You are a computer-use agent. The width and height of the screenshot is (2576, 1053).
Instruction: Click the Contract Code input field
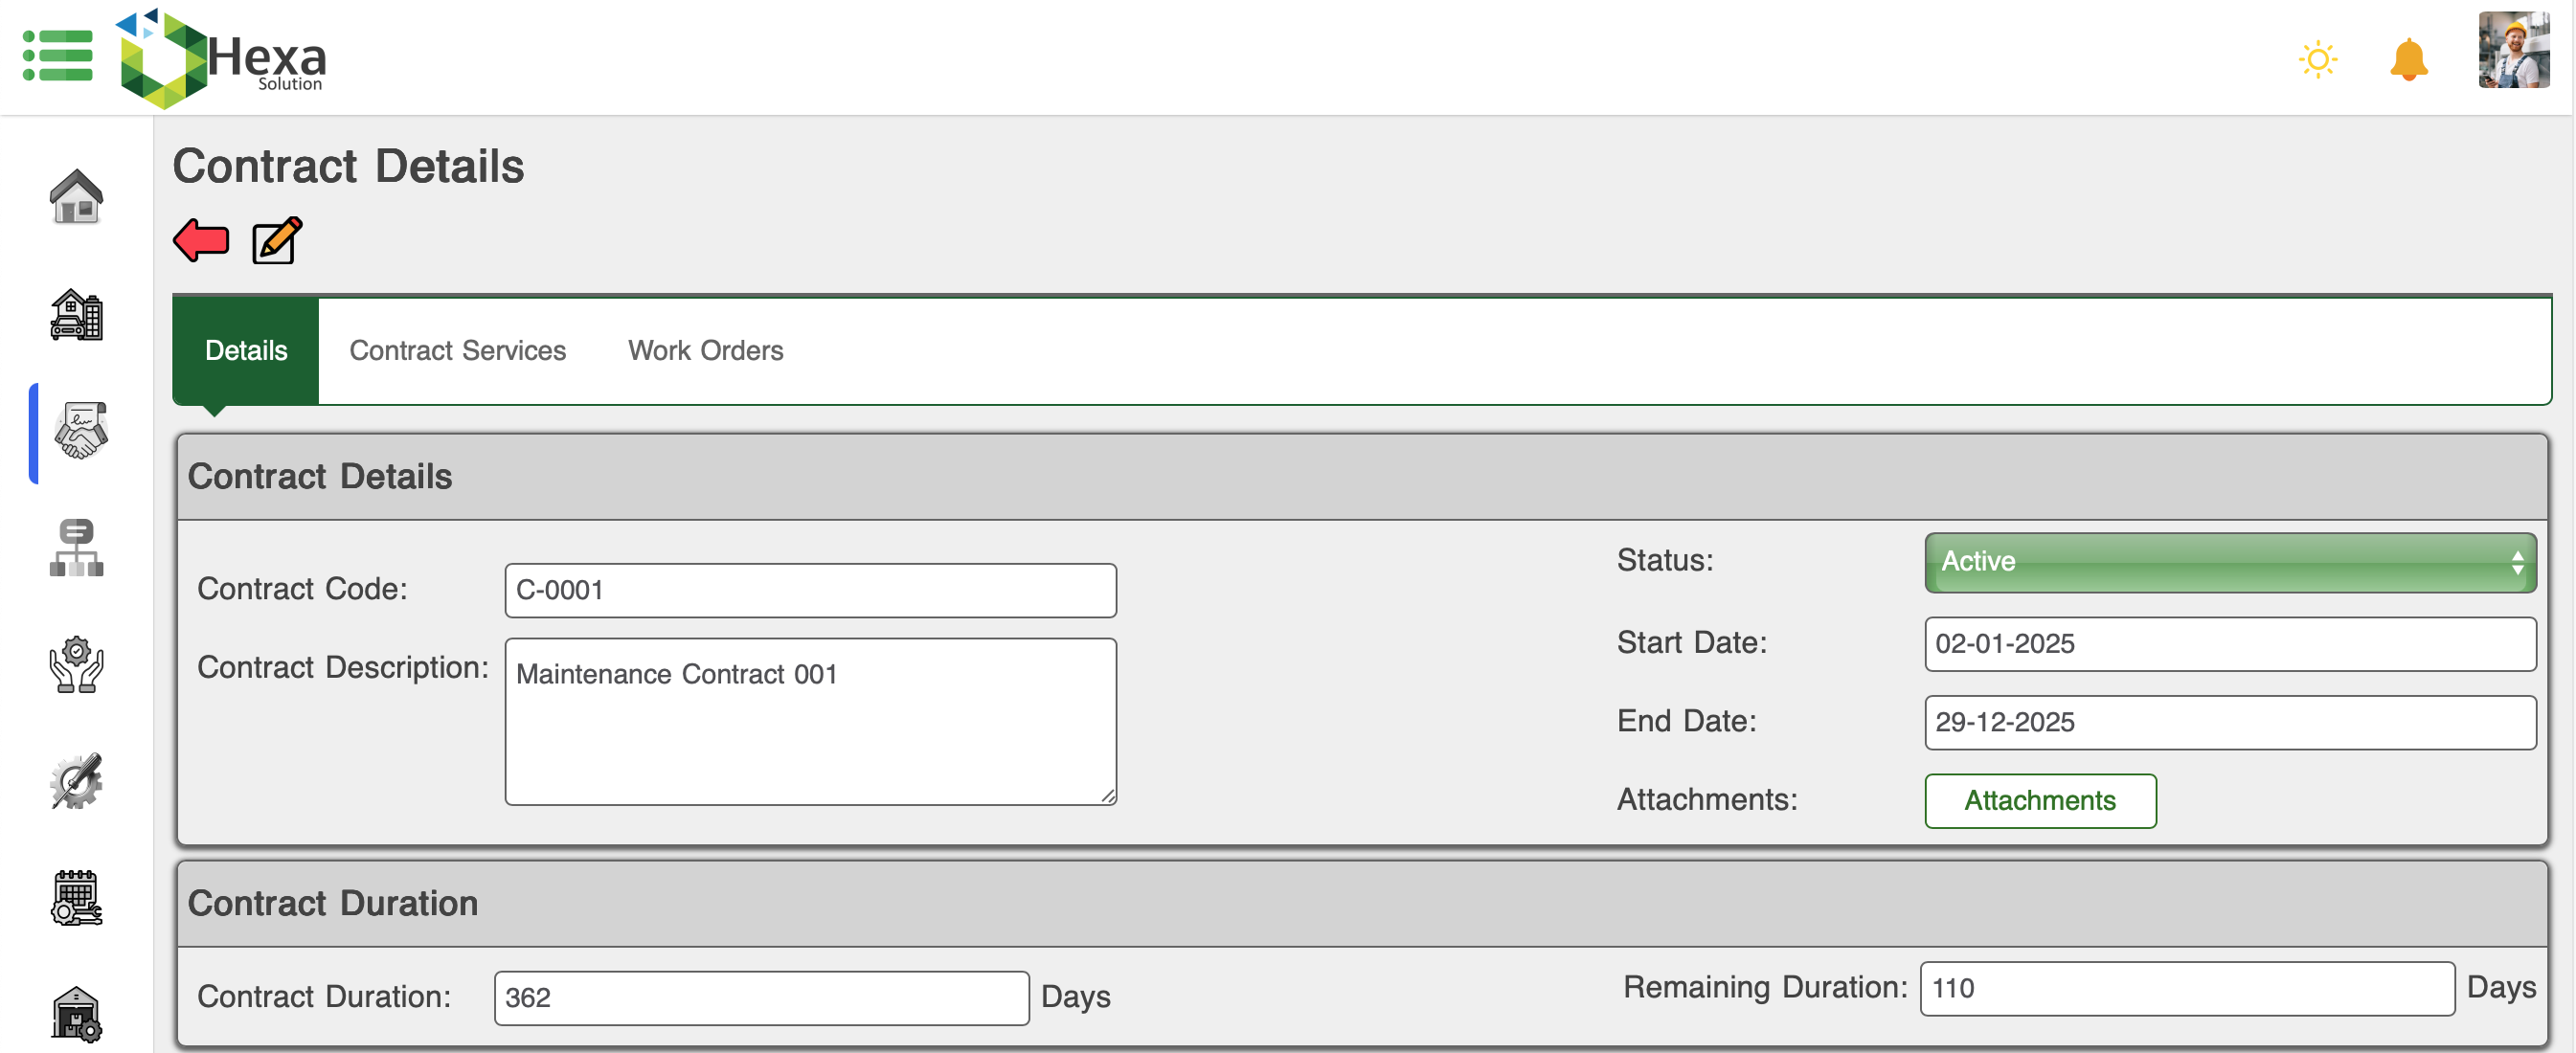810,591
